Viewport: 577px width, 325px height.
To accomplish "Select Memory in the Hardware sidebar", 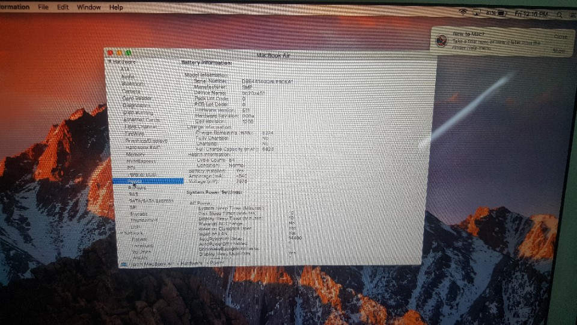I will [135, 155].
